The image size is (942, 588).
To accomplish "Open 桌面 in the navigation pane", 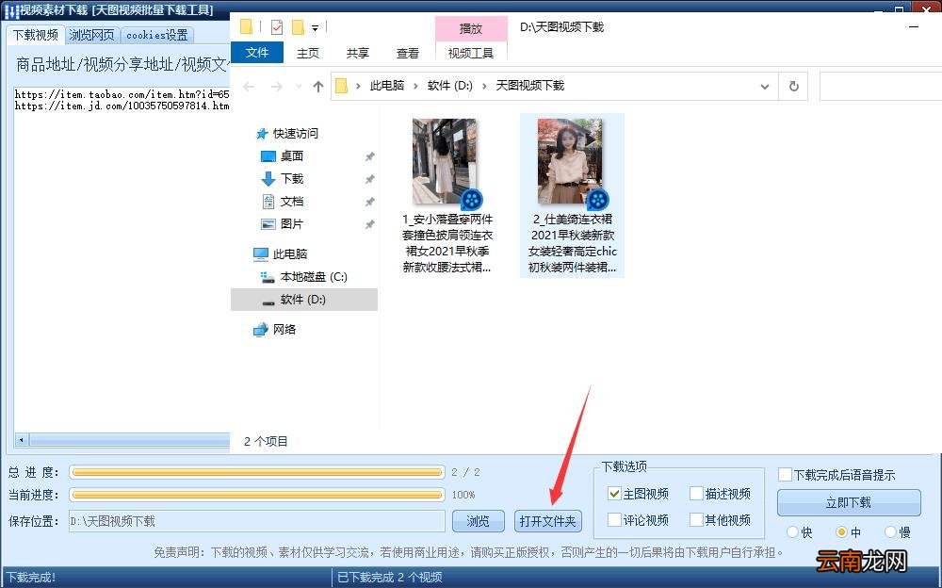I will pos(292,156).
